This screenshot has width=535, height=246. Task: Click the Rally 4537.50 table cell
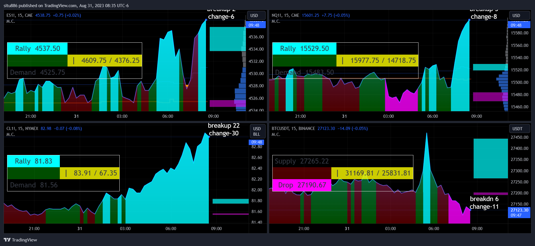37,49
